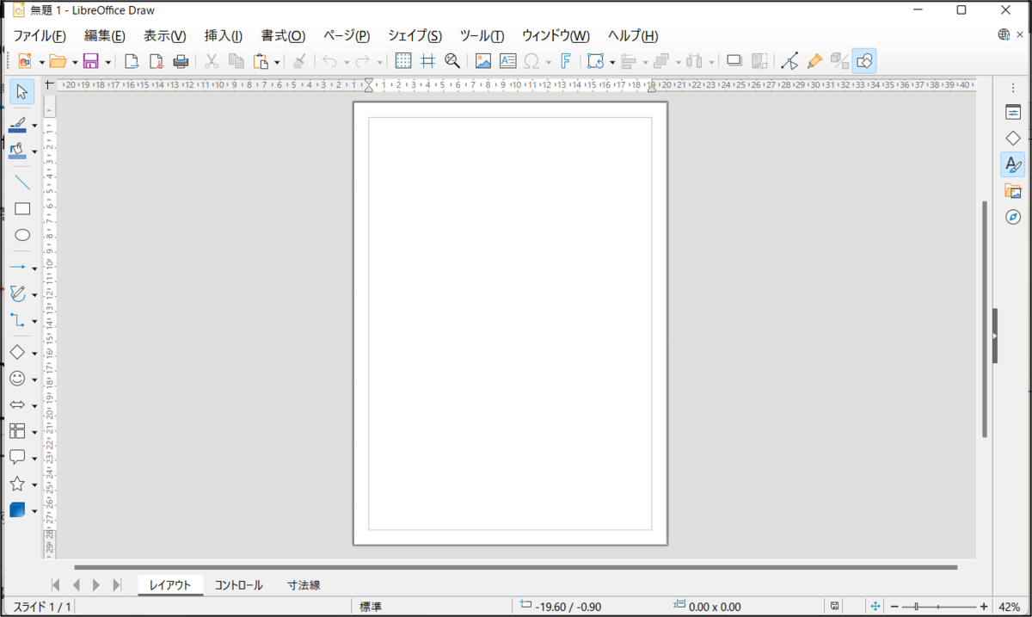
Task: Open the Styles sidebar panel
Action: (1012, 164)
